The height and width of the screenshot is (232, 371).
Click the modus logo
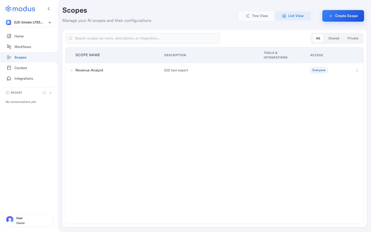20,9
